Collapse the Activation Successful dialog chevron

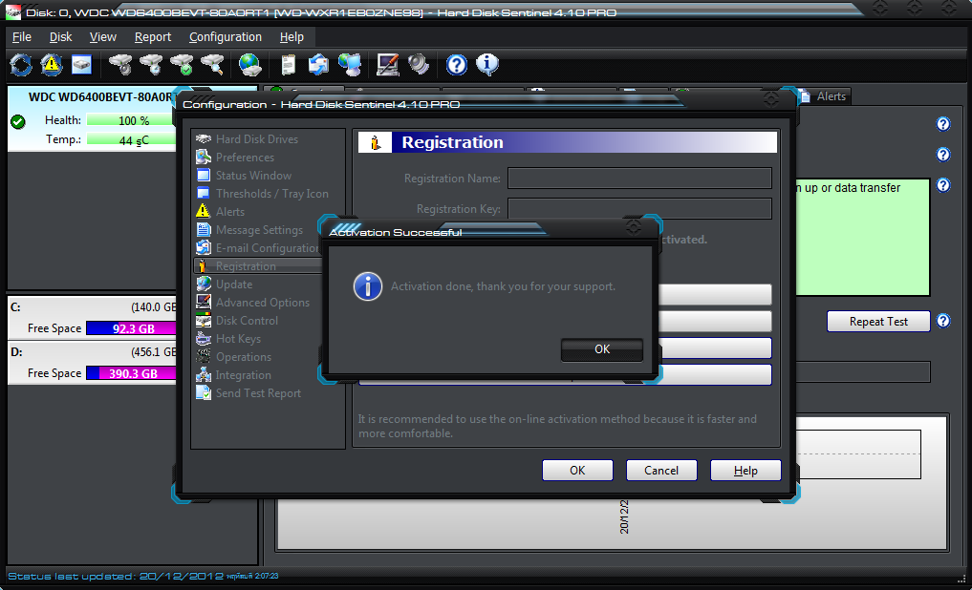click(635, 227)
